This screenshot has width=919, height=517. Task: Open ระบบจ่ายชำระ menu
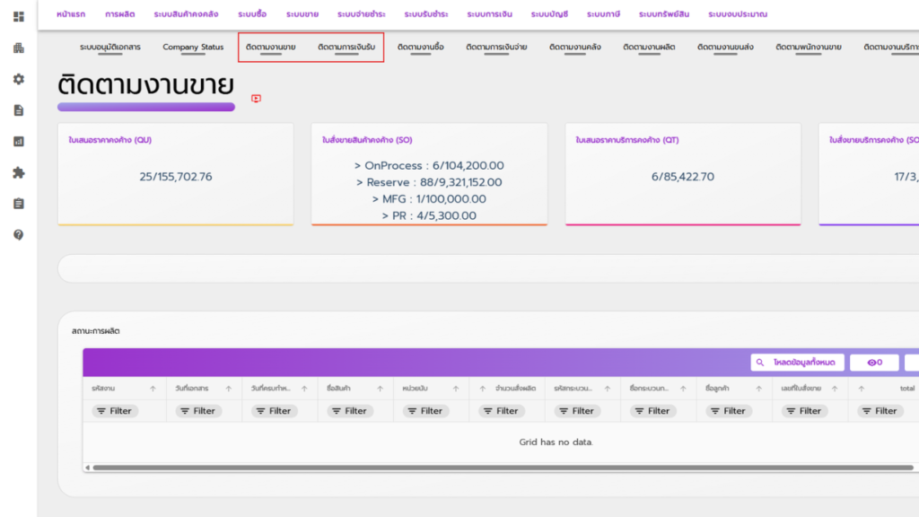coord(361,14)
